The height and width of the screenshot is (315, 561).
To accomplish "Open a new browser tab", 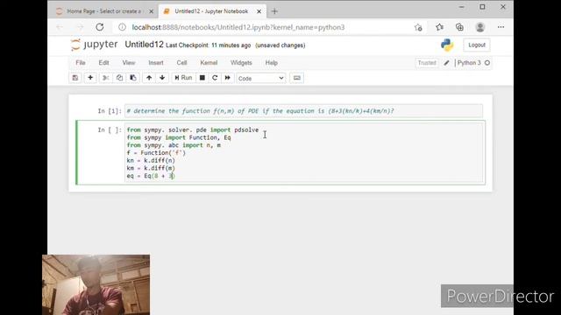I will pos(274,11).
